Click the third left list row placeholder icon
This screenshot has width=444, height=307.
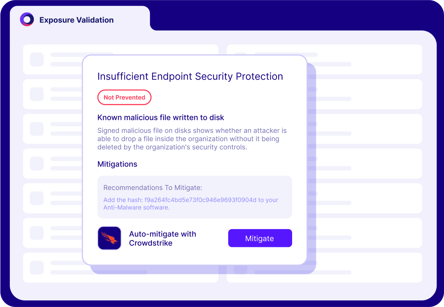click(37, 129)
